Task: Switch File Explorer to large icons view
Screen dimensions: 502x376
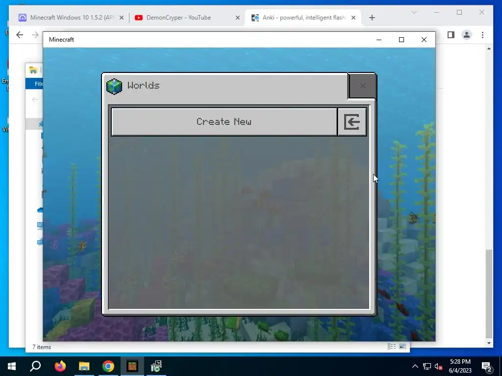Action: click(x=402, y=347)
